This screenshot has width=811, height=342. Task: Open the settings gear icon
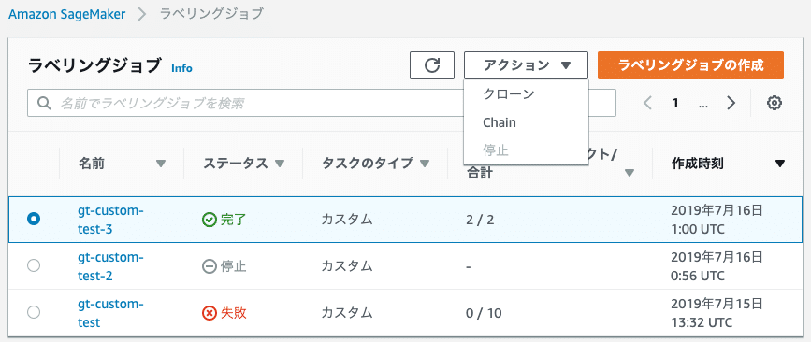(774, 104)
